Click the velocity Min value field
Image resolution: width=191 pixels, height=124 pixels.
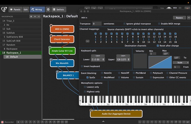click(x=153, y=54)
